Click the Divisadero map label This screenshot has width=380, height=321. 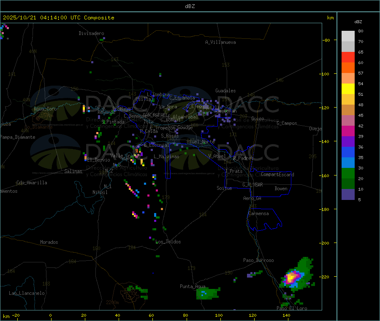(x=91, y=33)
